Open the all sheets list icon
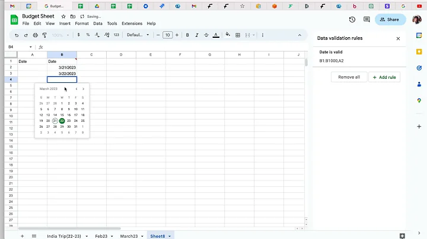This screenshot has height=239, width=427. [34, 236]
